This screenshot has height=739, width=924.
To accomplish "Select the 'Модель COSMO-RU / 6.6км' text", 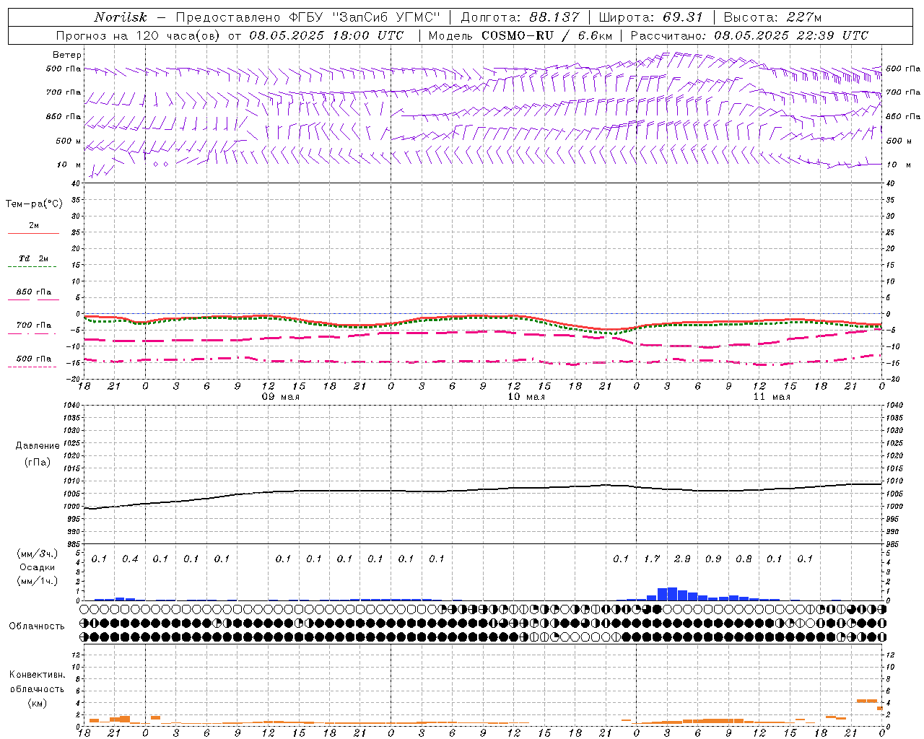I will [520, 35].
